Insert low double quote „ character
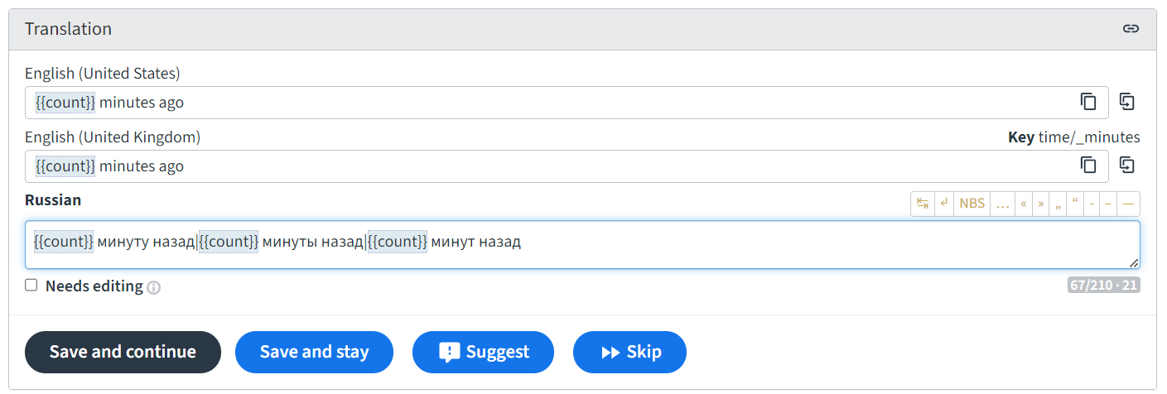1167x394 pixels. (x=1058, y=204)
